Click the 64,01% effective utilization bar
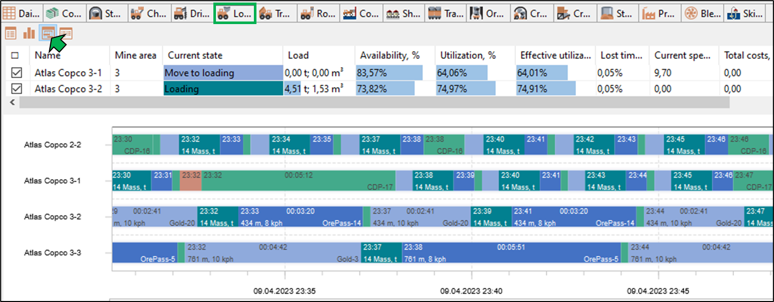 [x=542, y=73]
